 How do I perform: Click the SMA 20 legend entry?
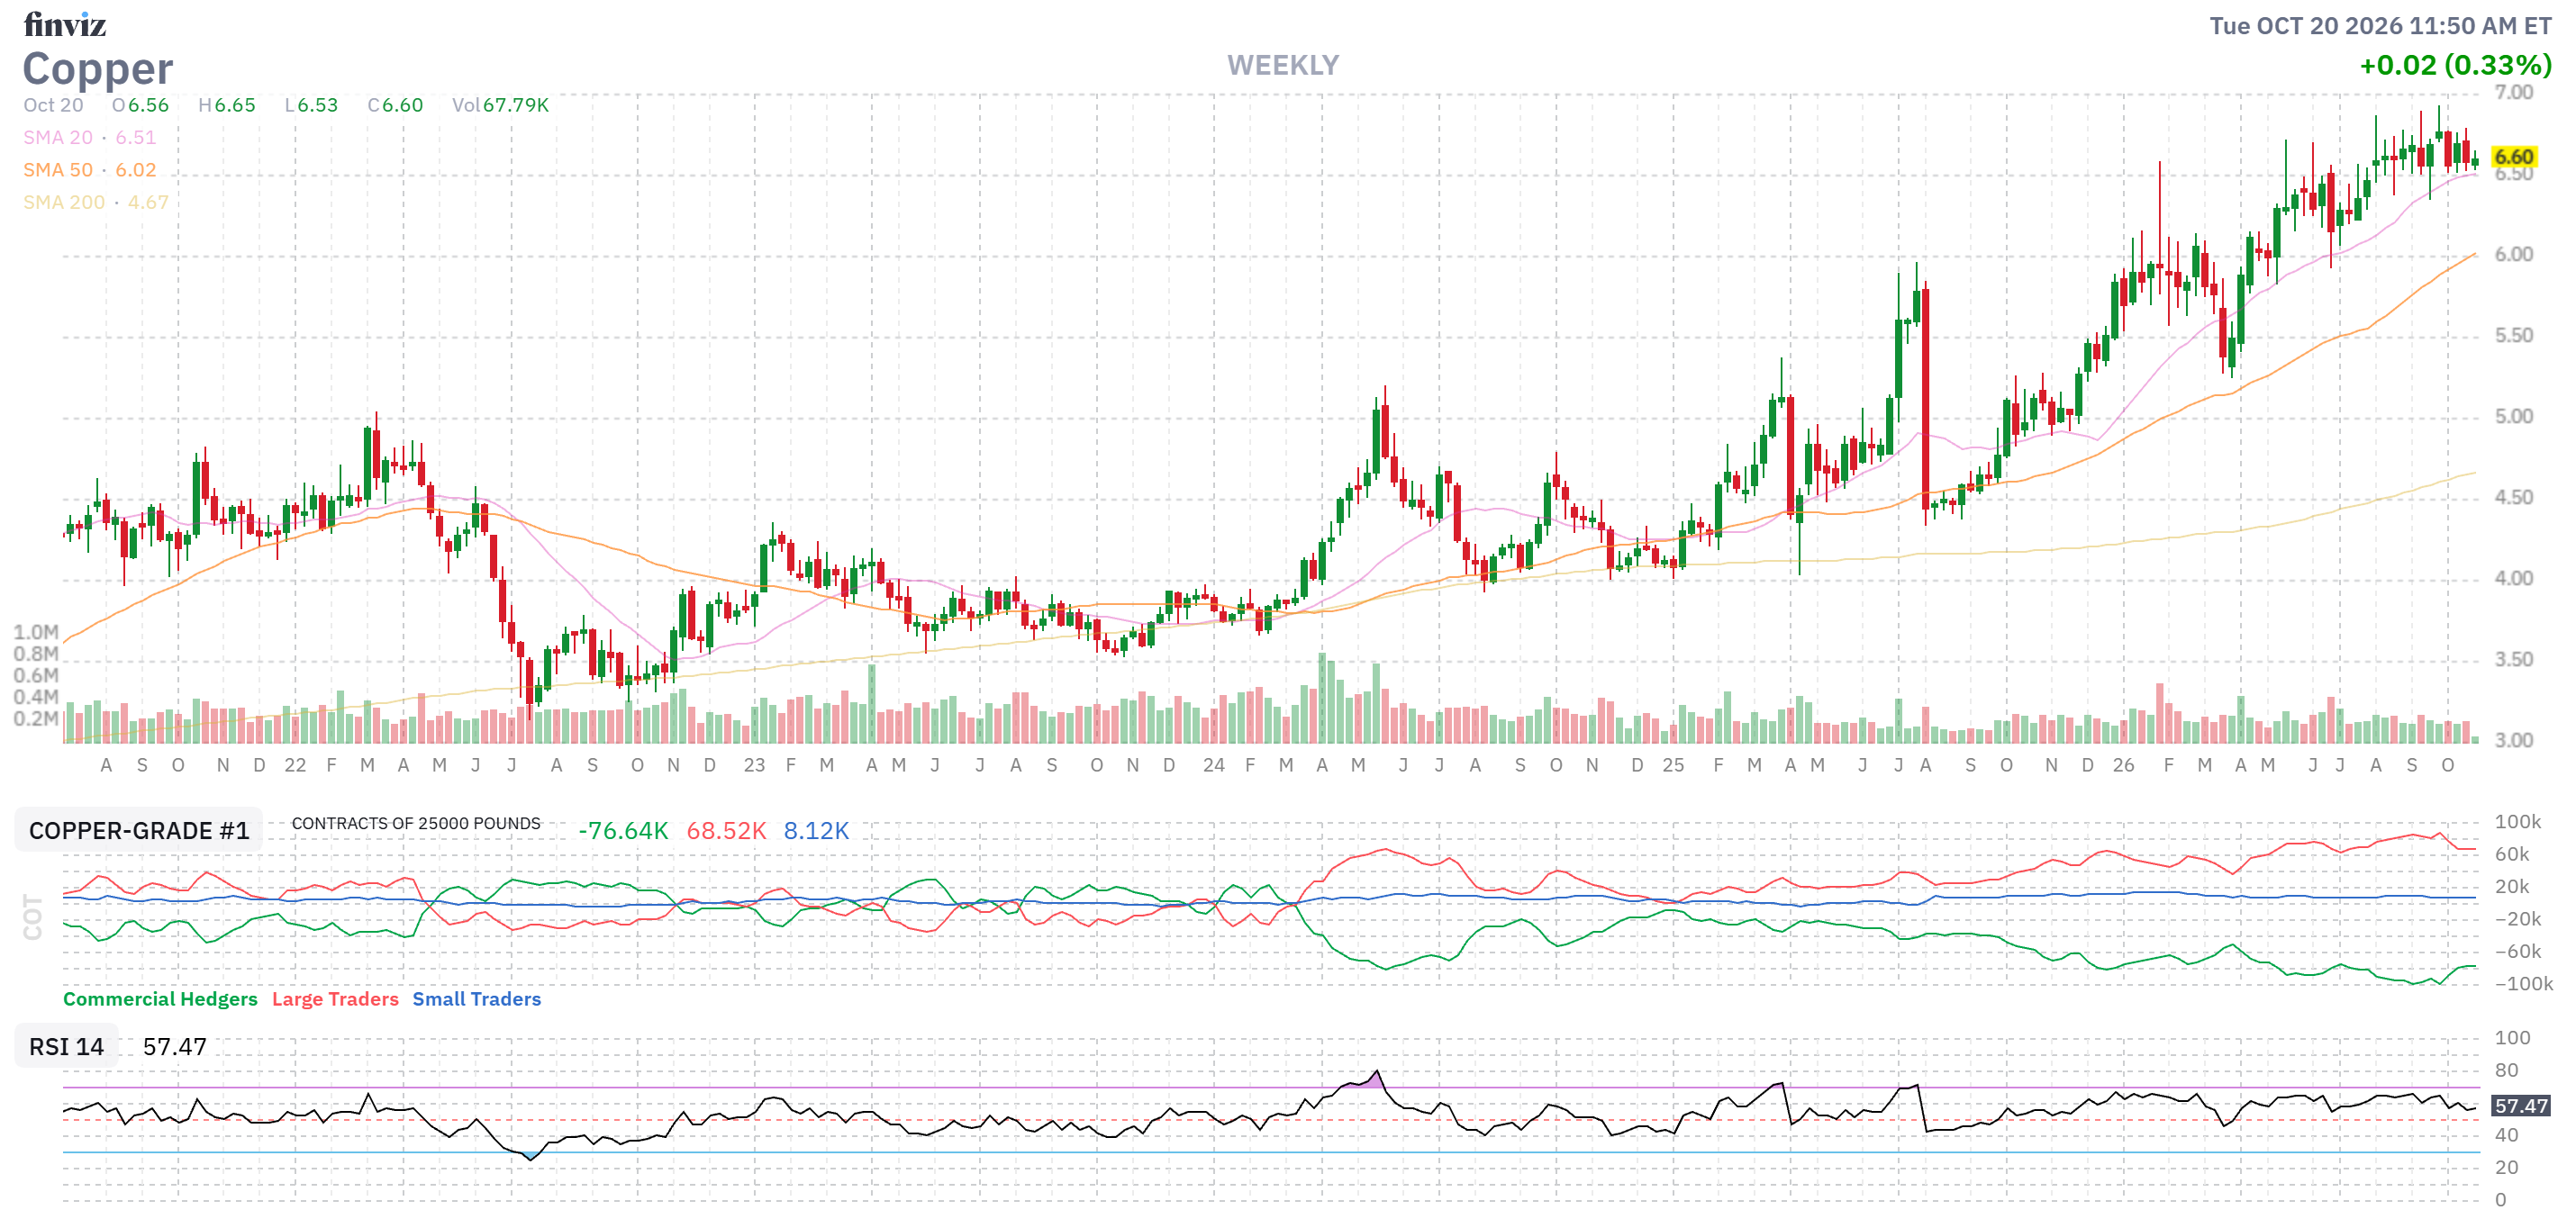coord(90,138)
